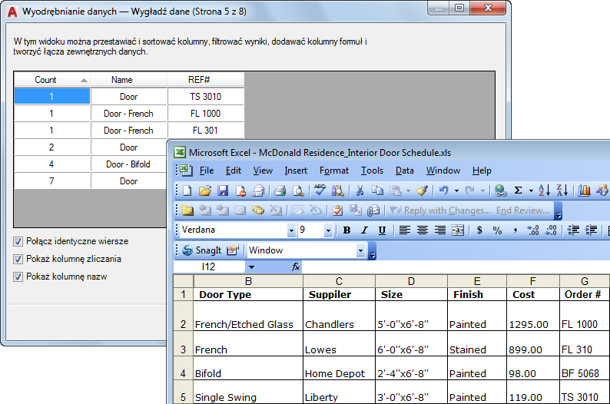Click Print Preview magnifier icon in Excel
The height and width of the screenshot is (404, 610).
pyautogui.click(x=298, y=190)
